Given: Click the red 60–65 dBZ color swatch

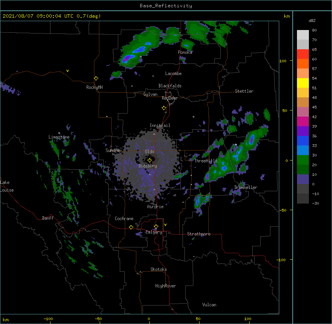Looking at the screenshot, I should pos(303,54).
